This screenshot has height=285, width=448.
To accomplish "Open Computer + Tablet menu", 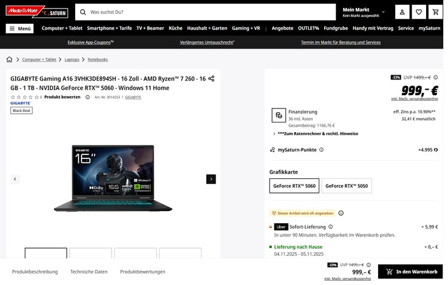I will point(62,29).
